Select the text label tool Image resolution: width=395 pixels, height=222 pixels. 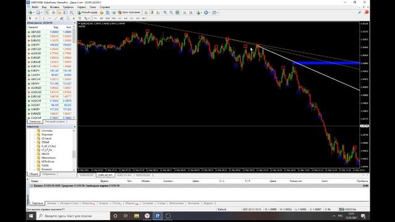[x=80, y=18]
